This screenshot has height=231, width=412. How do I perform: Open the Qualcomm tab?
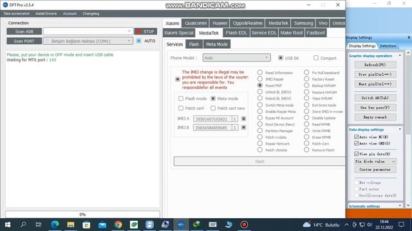click(196, 23)
